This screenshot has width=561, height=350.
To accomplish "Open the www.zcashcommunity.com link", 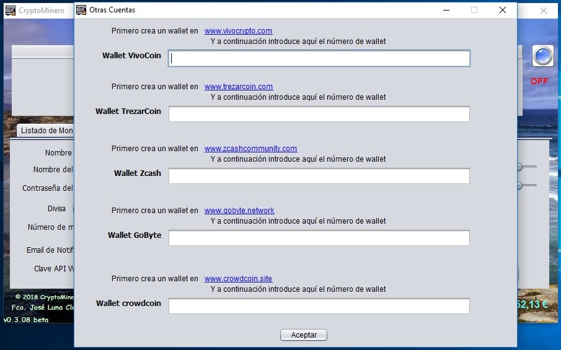I will [250, 149].
